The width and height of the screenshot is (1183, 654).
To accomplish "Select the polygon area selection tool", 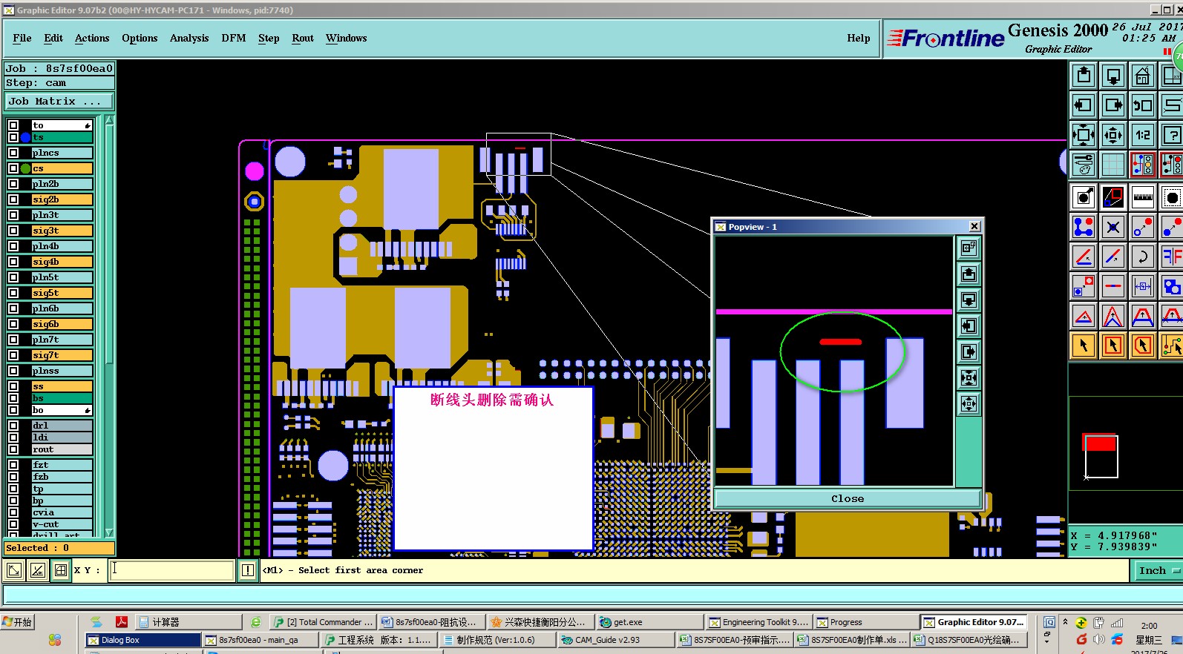I will 1143,346.
